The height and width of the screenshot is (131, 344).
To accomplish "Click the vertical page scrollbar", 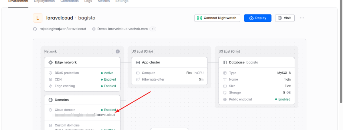I will (341, 51).
